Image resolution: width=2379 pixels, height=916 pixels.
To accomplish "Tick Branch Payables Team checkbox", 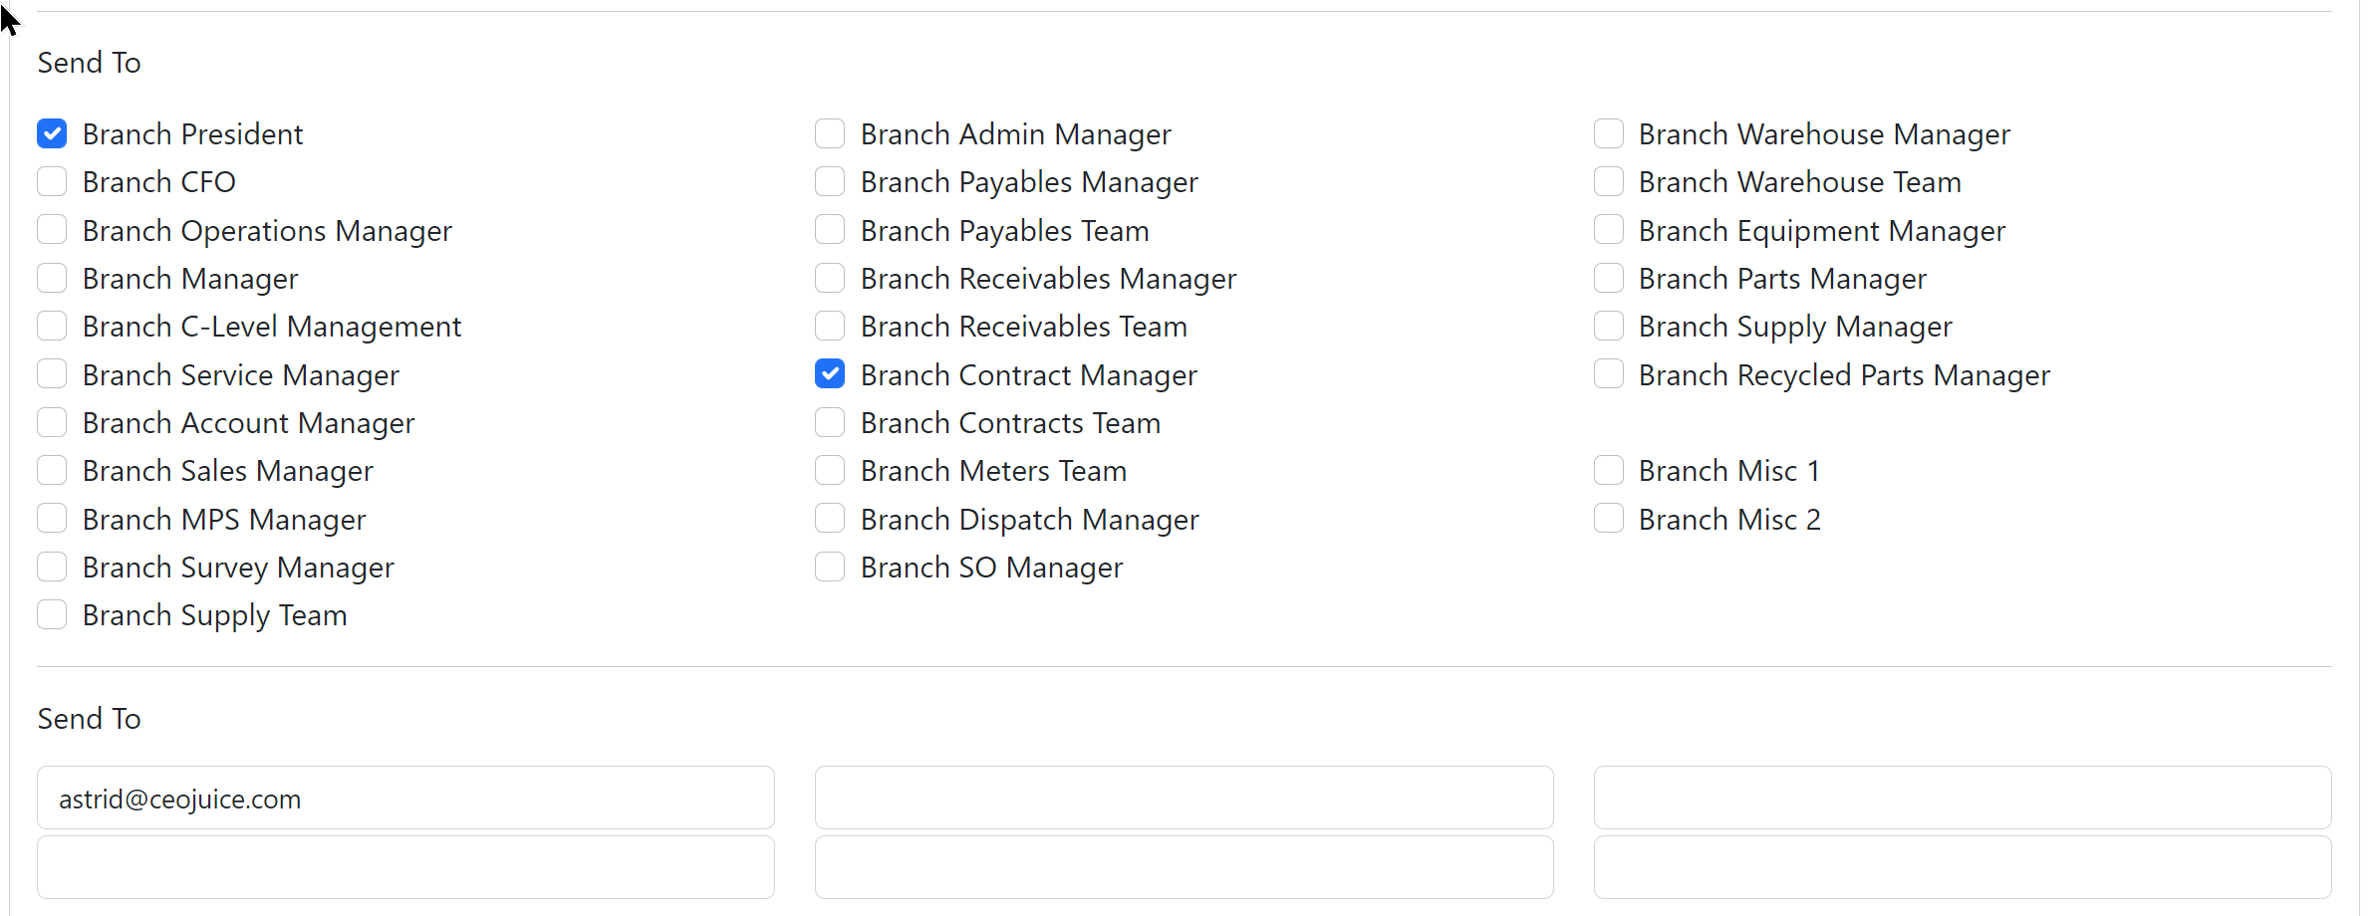I will point(830,230).
